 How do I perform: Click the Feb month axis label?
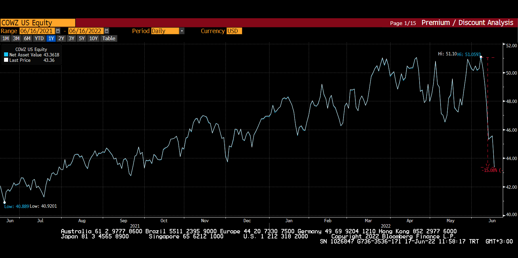click(328, 221)
